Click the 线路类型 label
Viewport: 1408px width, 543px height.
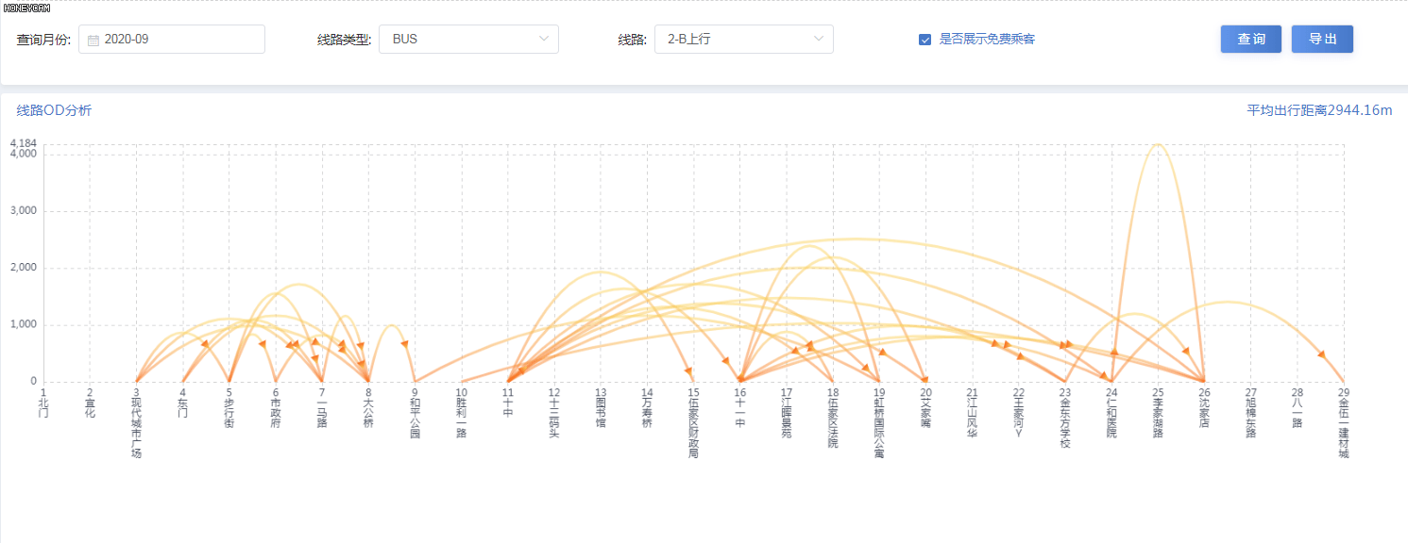click(x=345, y=40)
